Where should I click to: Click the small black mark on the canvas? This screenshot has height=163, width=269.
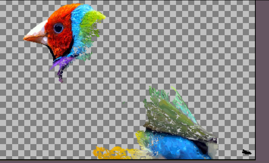coord(247,152)
